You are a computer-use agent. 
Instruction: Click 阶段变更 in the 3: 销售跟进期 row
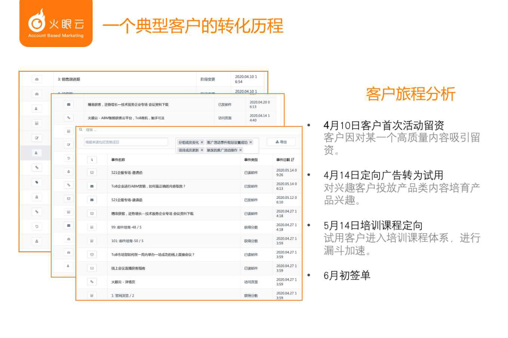pos(208,79)
